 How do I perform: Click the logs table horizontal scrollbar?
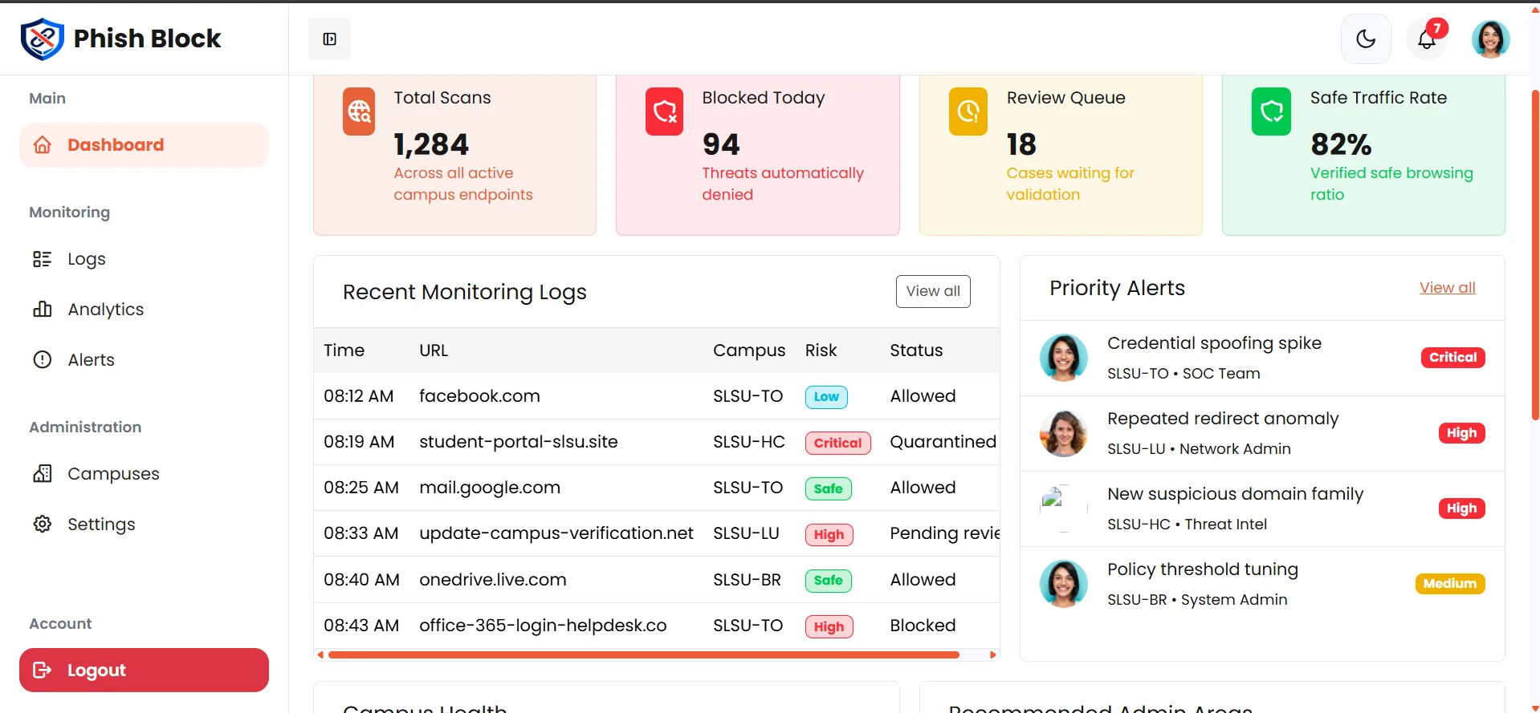pos(643,655)
